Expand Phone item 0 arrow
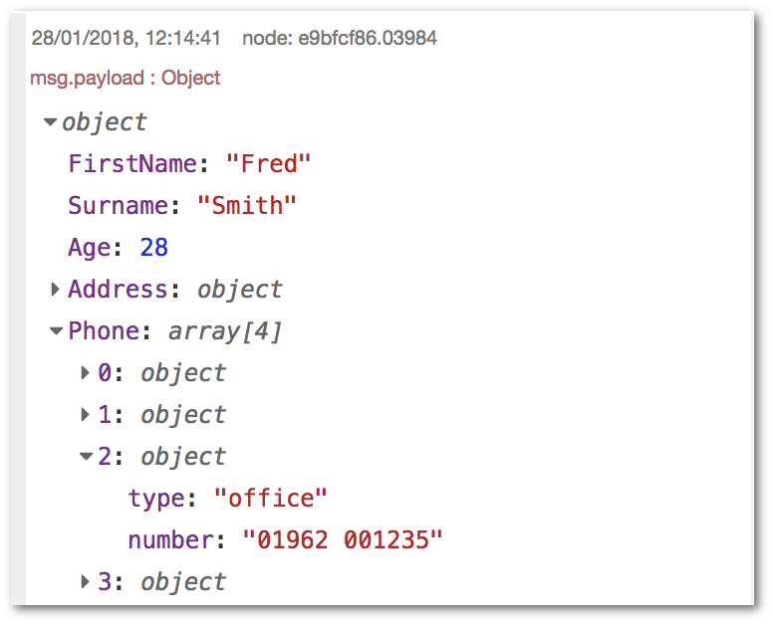 point(86,373)
